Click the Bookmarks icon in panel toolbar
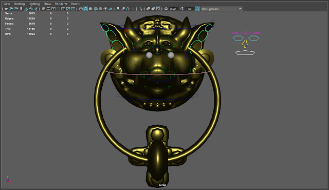Screen dimensions: 329x190 click(x=21, y=9)
